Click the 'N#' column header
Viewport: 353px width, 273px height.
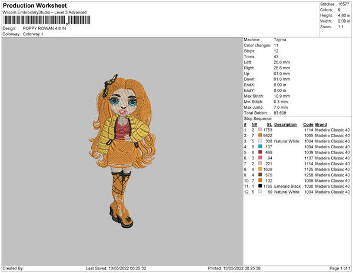pyautogui.click(x=254, y=125)
